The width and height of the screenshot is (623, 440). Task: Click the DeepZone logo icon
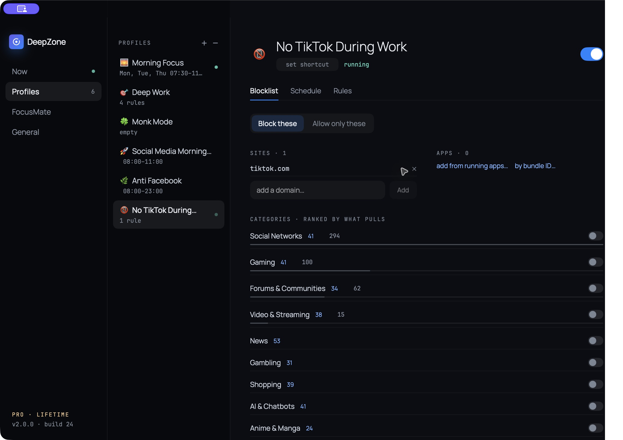tap(16, 42)
